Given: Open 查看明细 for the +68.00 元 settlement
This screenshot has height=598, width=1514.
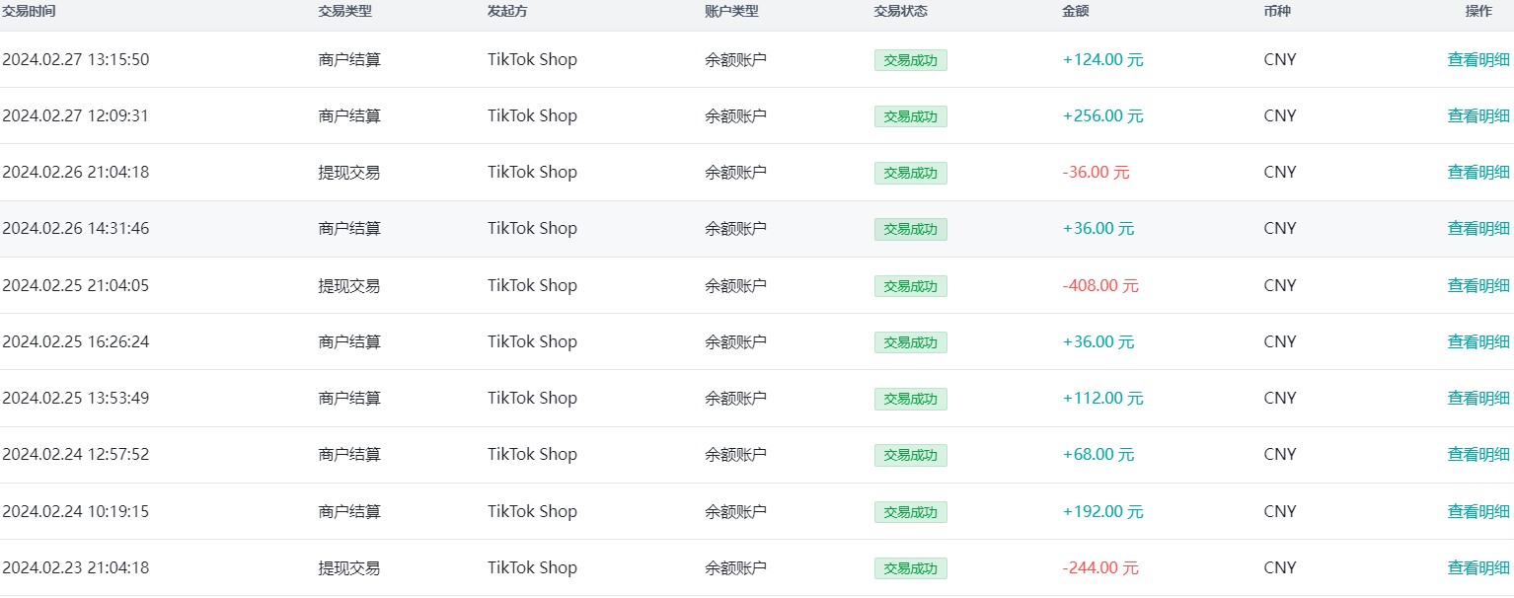Looking at the screenshot, I should (x=1477, y=454).
